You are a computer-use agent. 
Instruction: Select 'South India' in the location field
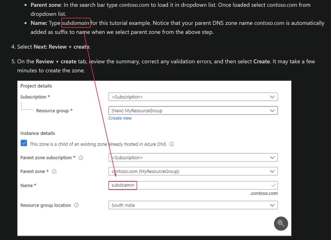click(x=193, y=205)
